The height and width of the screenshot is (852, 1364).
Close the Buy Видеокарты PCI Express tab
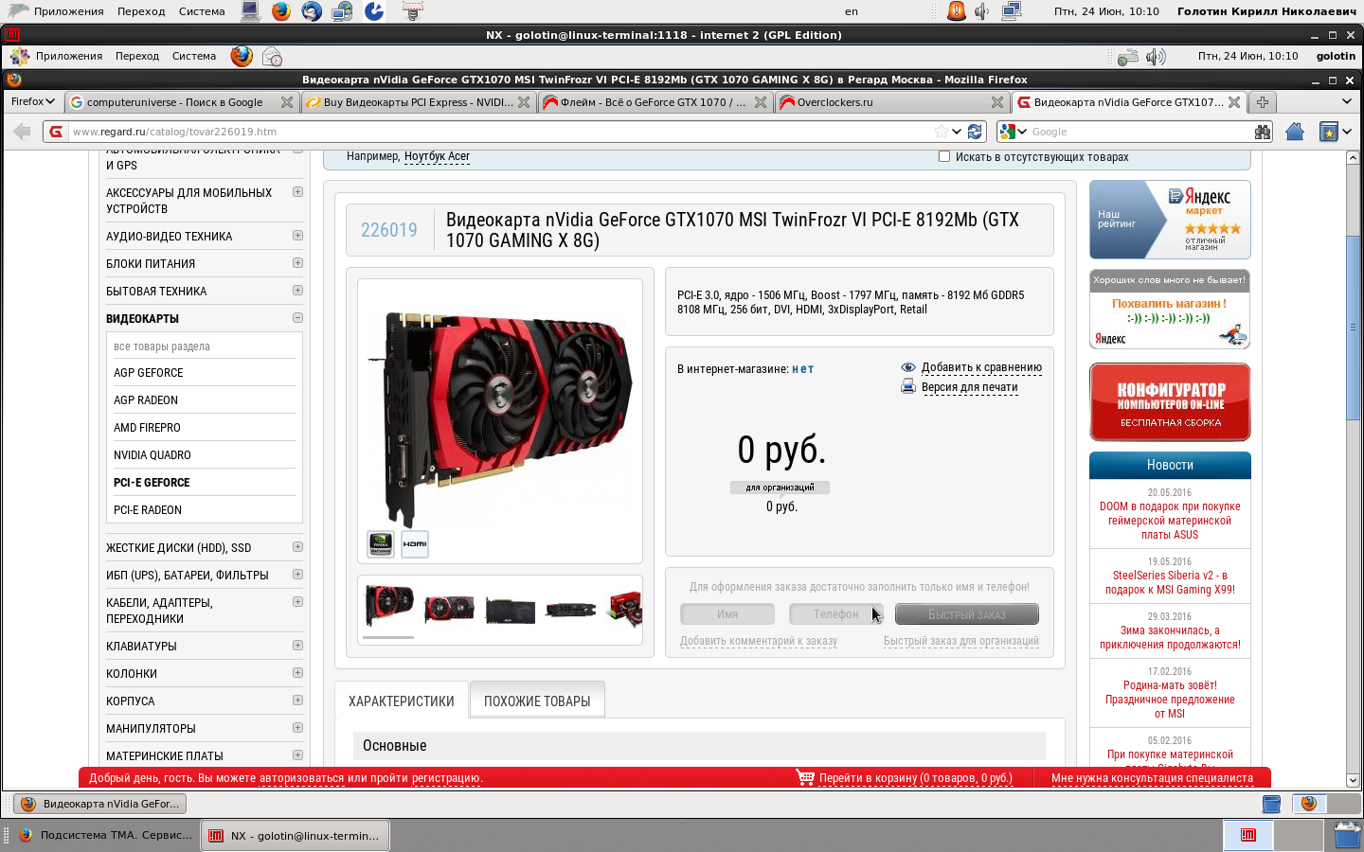[524, 102]
